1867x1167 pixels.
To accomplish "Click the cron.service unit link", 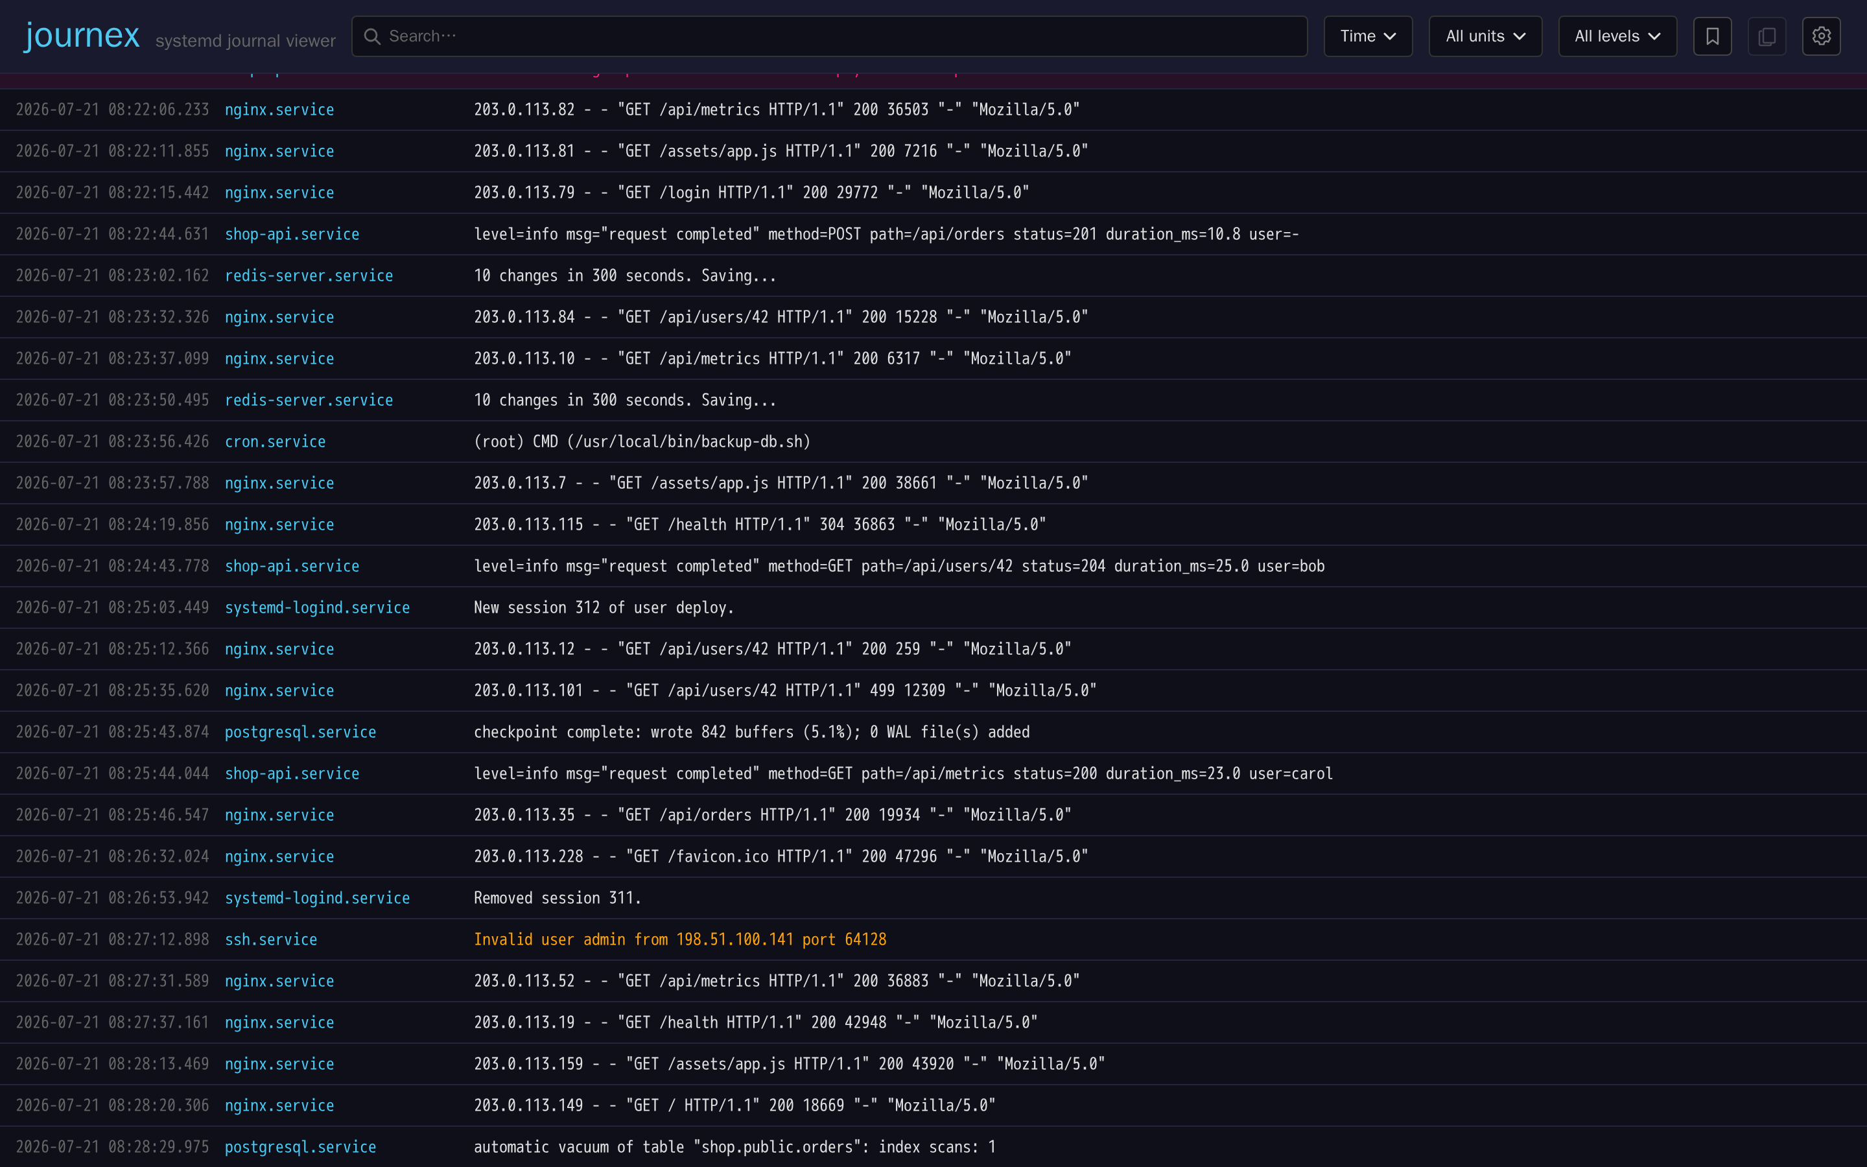I will click(x=276, y=442).
